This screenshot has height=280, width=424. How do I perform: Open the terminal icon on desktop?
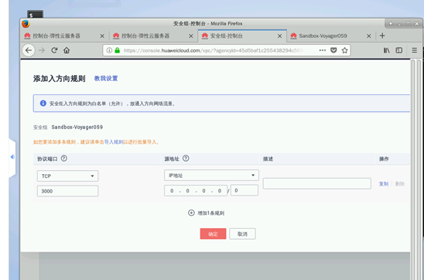click(35, 15)
